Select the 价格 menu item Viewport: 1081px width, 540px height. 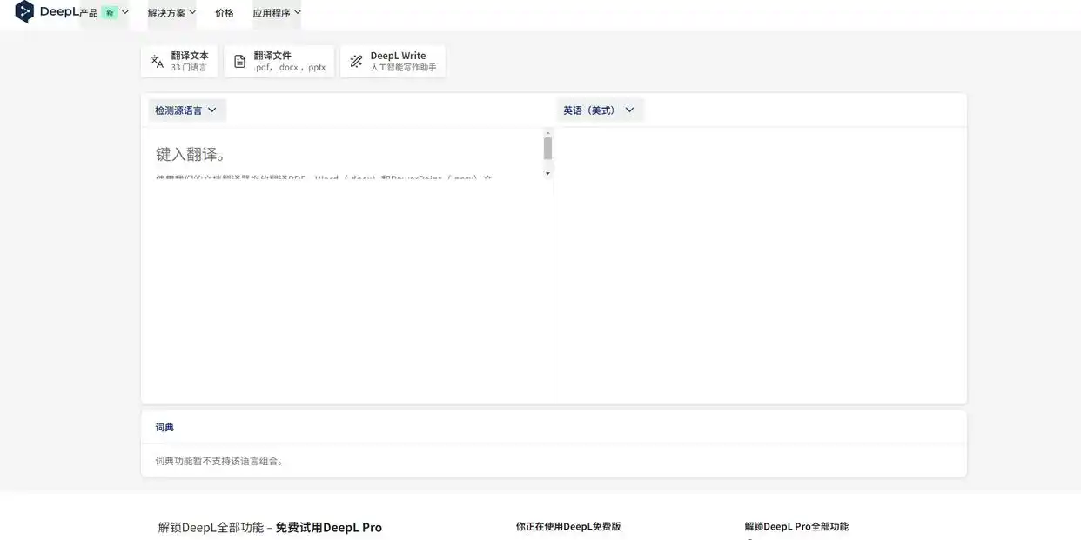pos(225,12)
